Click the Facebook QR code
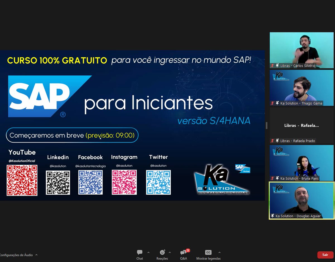This screenshot has height=262, width=335. [90, 182]
